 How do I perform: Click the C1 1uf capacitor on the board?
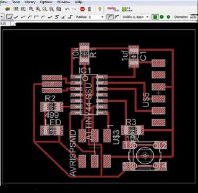134,56
